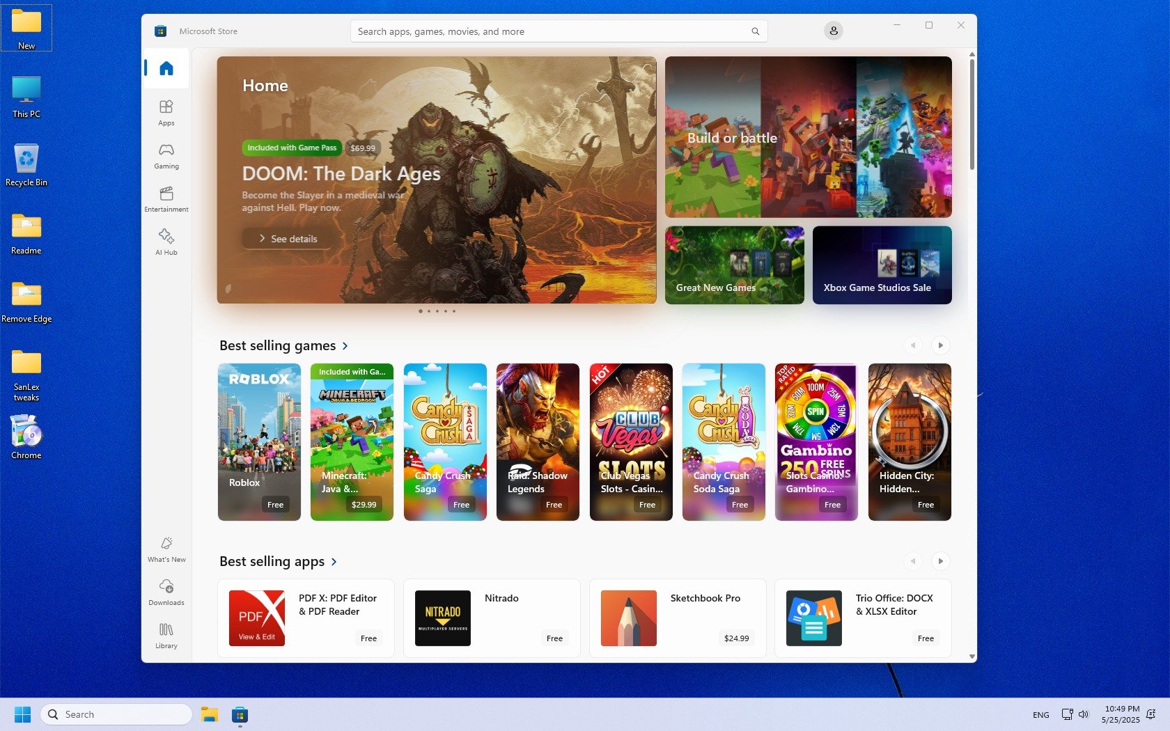Open the Candy Crush Saga game card
This screenshot has height=731, width=1170.
point(445,442)
